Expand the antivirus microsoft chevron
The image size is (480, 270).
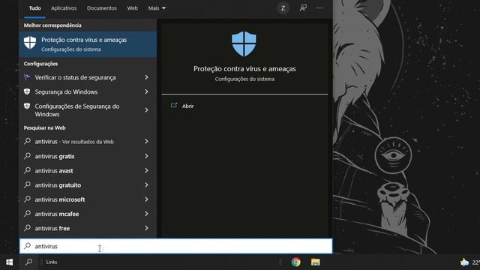[147, 199]
